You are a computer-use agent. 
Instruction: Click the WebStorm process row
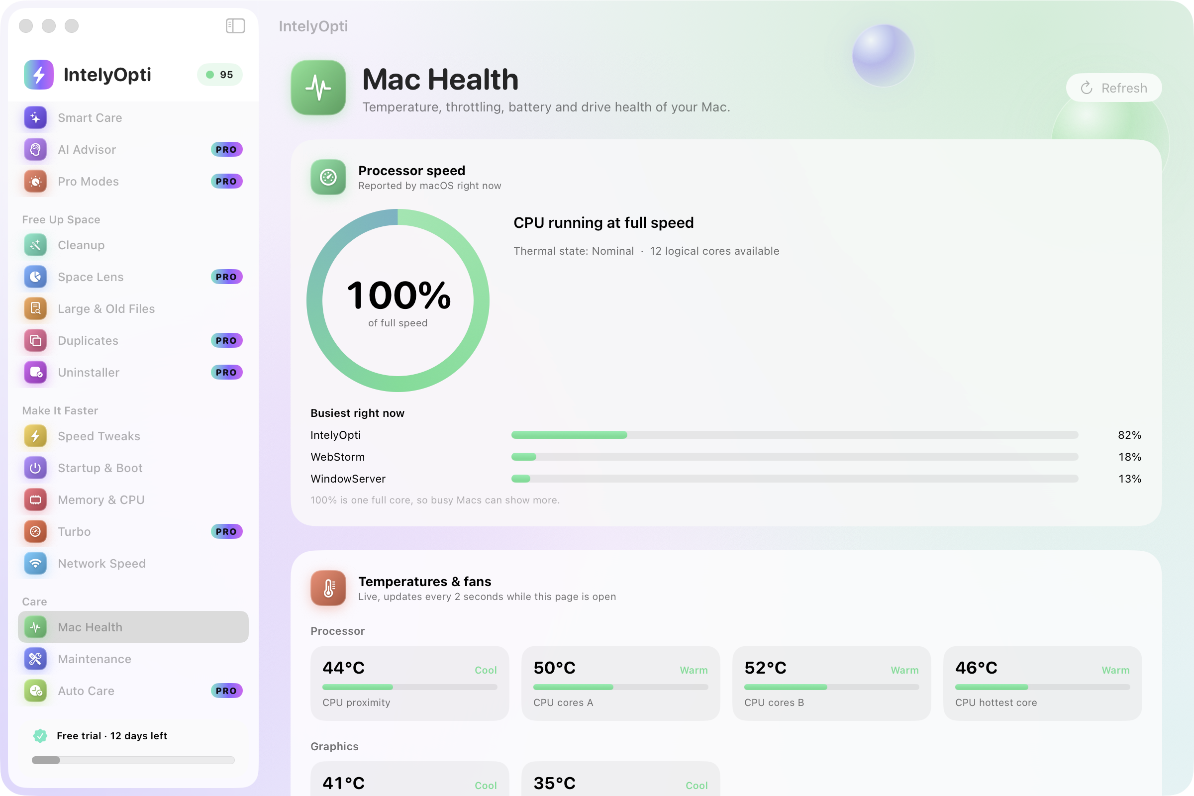coord(726,457)
